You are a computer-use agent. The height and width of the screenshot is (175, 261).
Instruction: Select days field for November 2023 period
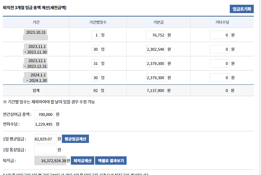point(95,49)
